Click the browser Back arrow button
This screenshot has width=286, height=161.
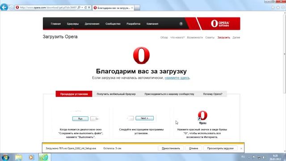coord(4,8)
